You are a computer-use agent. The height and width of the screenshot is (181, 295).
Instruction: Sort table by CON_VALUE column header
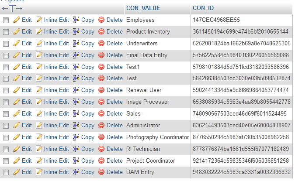(143, 8)
